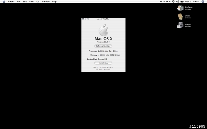Open the Help menu

pyautogui.click(x=54, y=2)
